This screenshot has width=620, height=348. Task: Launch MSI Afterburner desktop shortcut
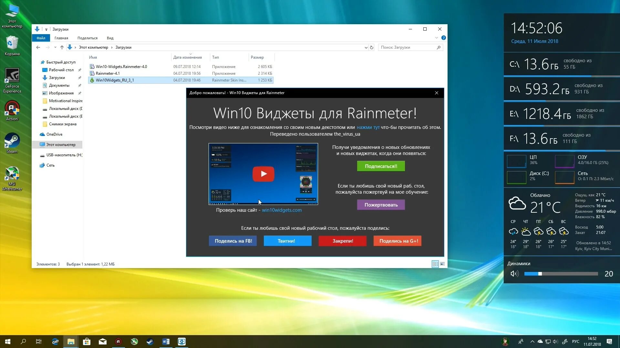coord(12,178)
